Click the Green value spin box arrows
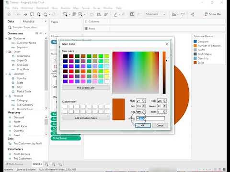 point(165,106)
